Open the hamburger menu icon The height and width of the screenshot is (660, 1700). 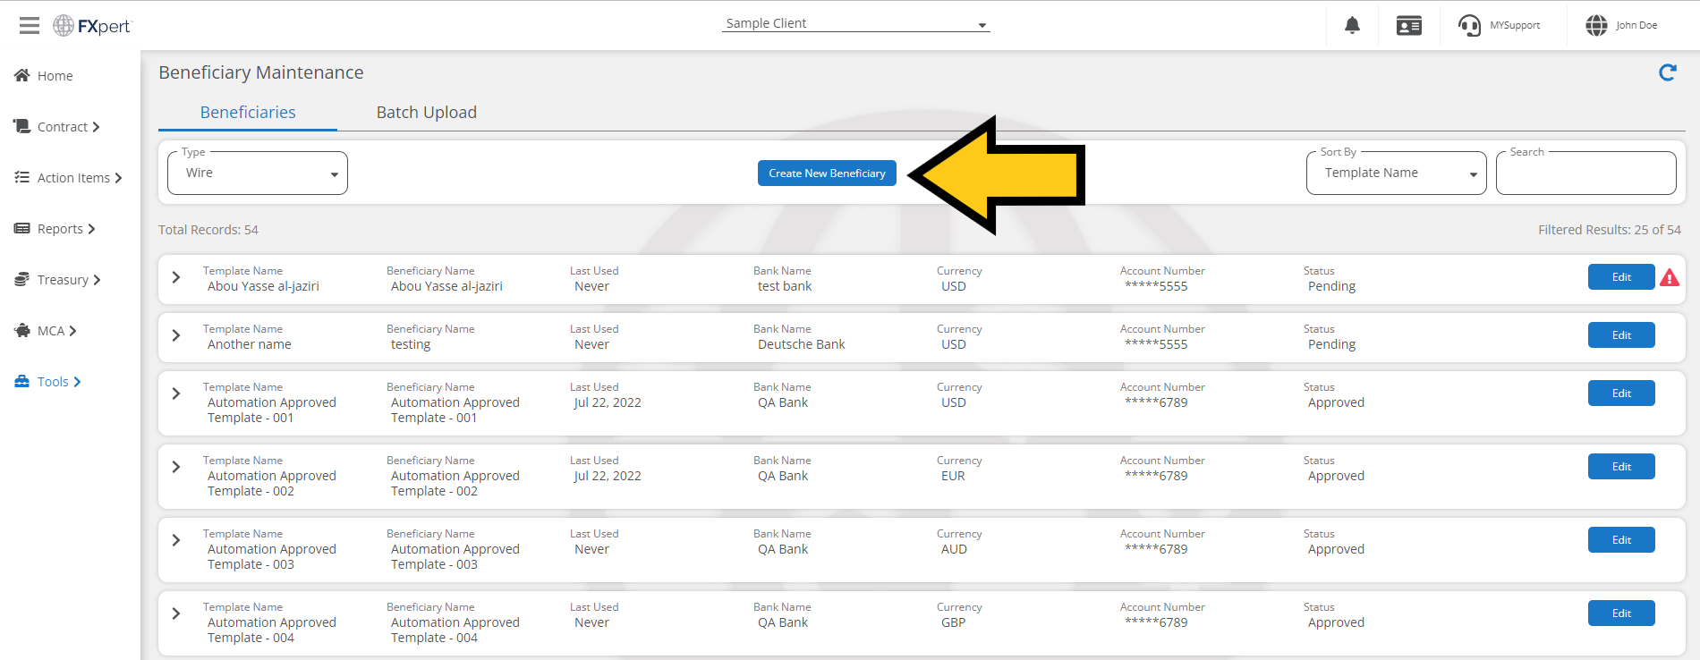point(30,25)
